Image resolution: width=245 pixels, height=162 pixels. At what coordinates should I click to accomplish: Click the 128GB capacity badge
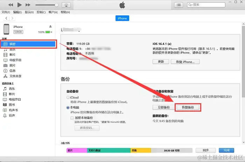pyautogui.click(x=18, y=32)
